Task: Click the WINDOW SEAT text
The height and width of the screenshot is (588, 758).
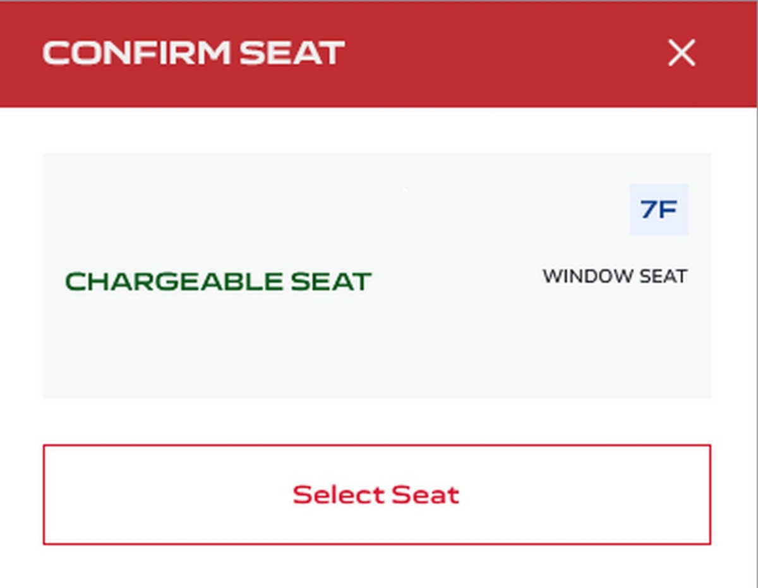Action: coord(615,277)
